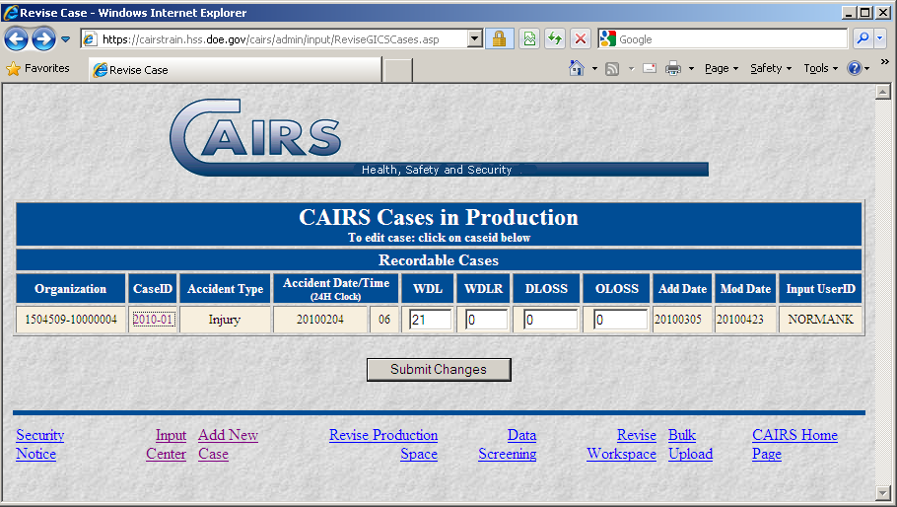Viewport: 897px width, 507px height.
Task: Open case 2010-01 link
Action: point(153,320)
